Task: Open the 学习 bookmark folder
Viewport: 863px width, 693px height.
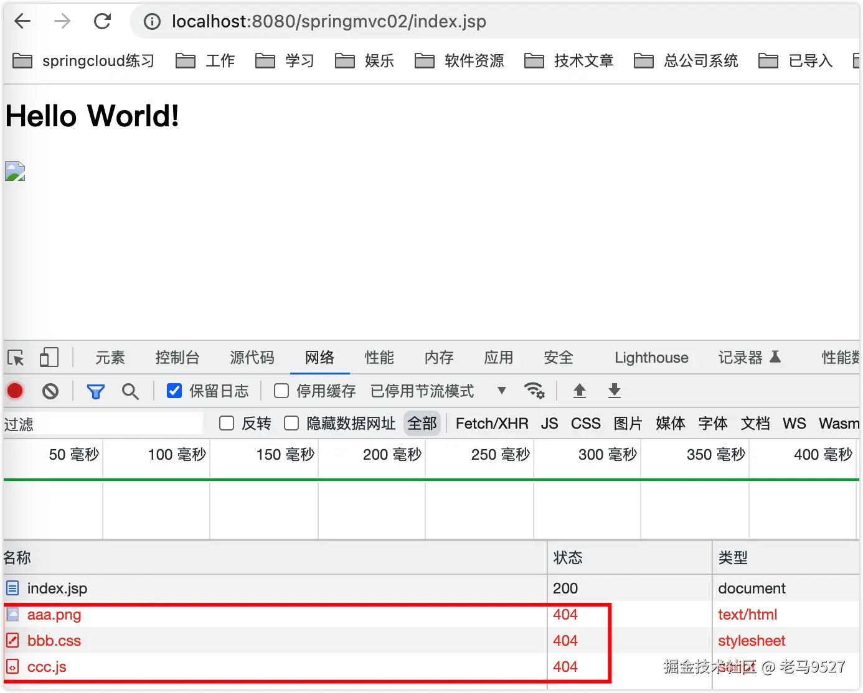Action: pos(285,61)
